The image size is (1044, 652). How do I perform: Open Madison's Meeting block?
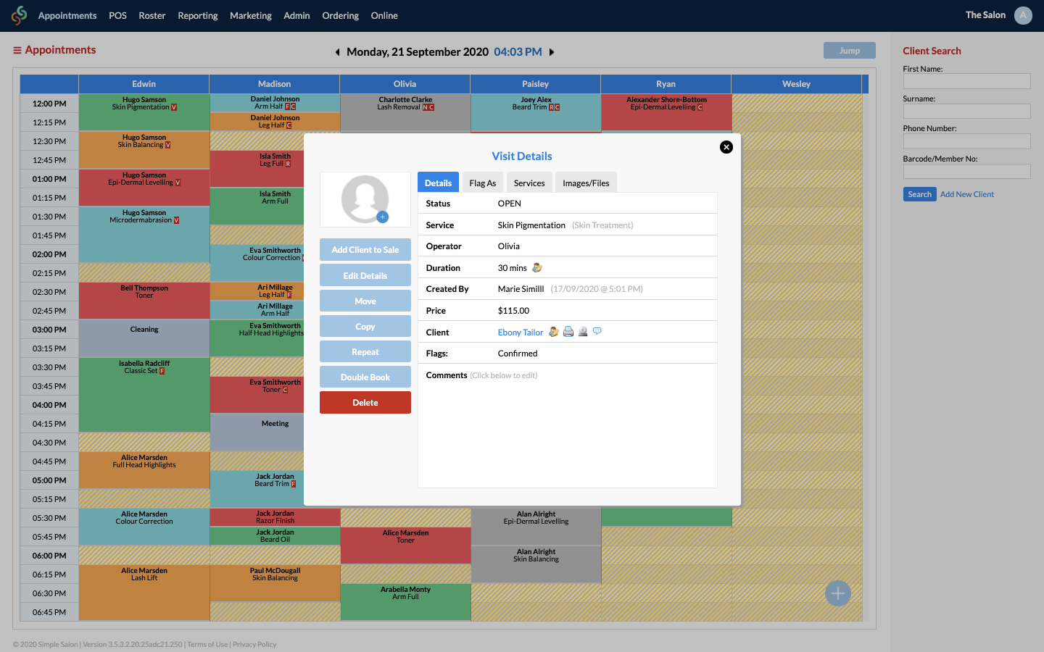[257, 432]
